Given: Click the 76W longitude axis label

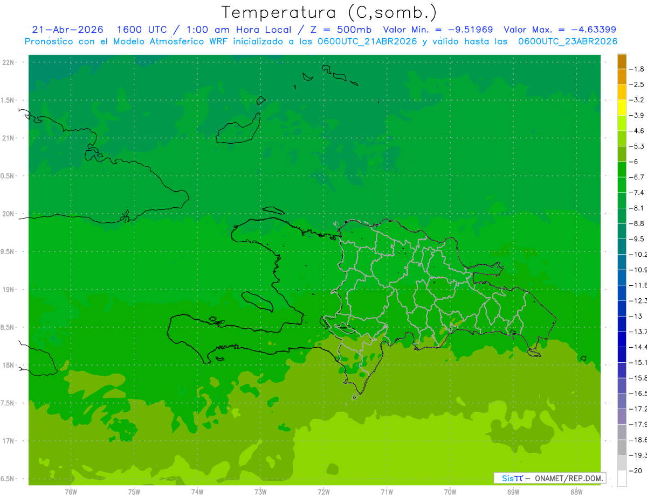Looking at the screenshot, I should (71, 491).
